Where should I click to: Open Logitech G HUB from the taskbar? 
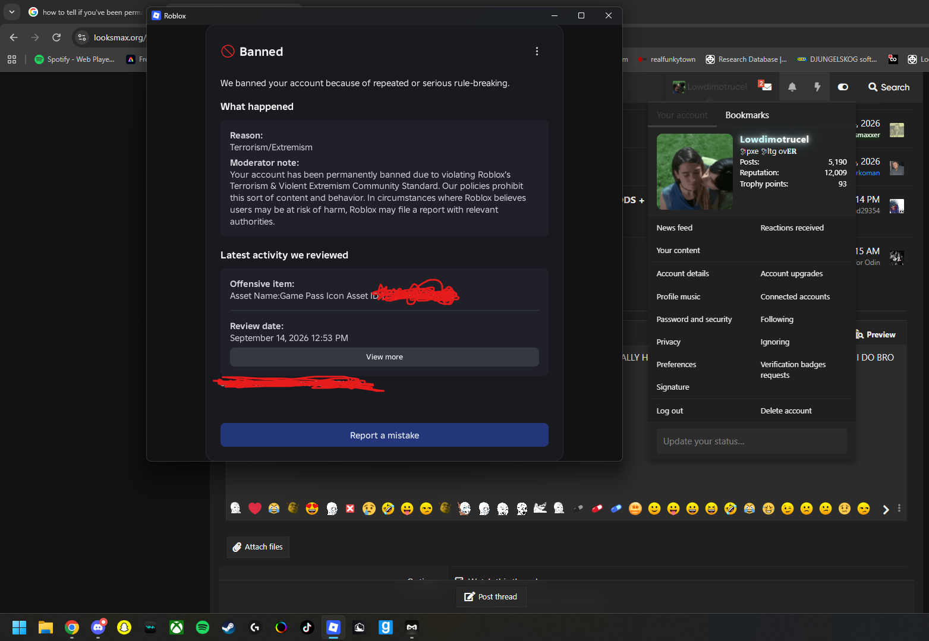[x=255, y=627]
